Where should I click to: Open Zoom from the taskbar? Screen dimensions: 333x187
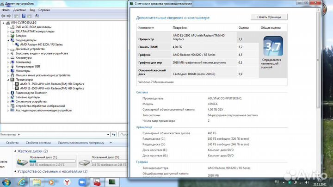coord(82,182)
